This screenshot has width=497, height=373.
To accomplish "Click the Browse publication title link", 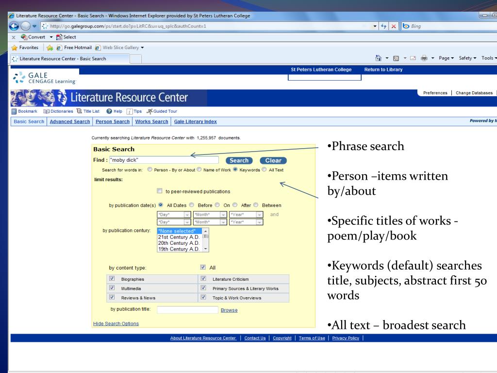I will point(229,310).
